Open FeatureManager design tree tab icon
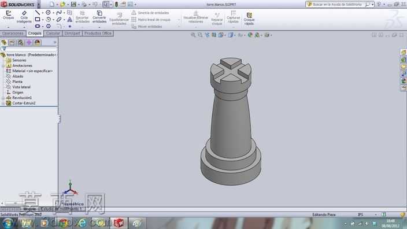Image resolution: width=407 pixels, height=229 pixels. [4, 42]
